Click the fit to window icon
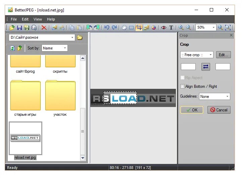Screen dimensions: 242x179 228,28
